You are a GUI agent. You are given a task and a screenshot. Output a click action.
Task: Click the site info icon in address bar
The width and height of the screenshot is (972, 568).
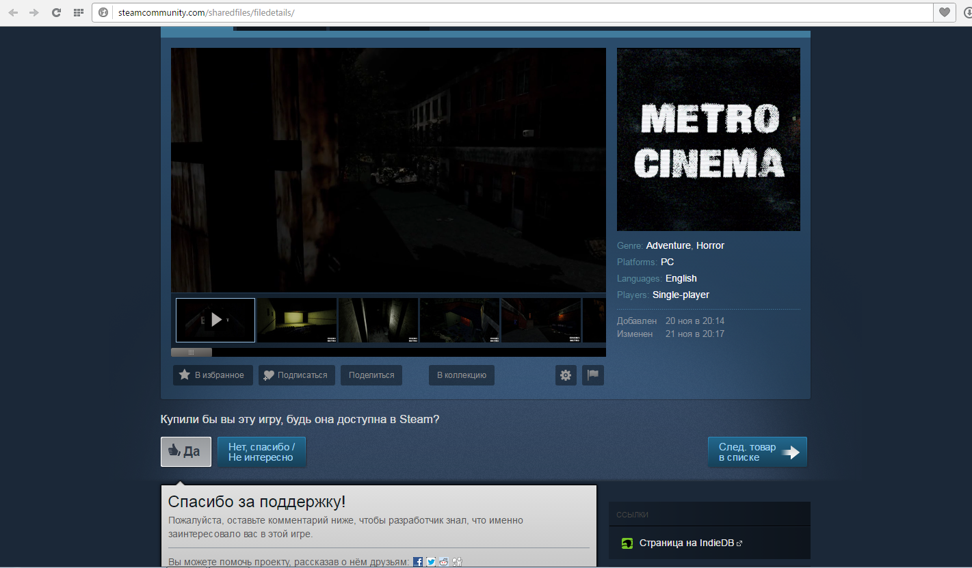pyautogui.click(x=103, y=12)
